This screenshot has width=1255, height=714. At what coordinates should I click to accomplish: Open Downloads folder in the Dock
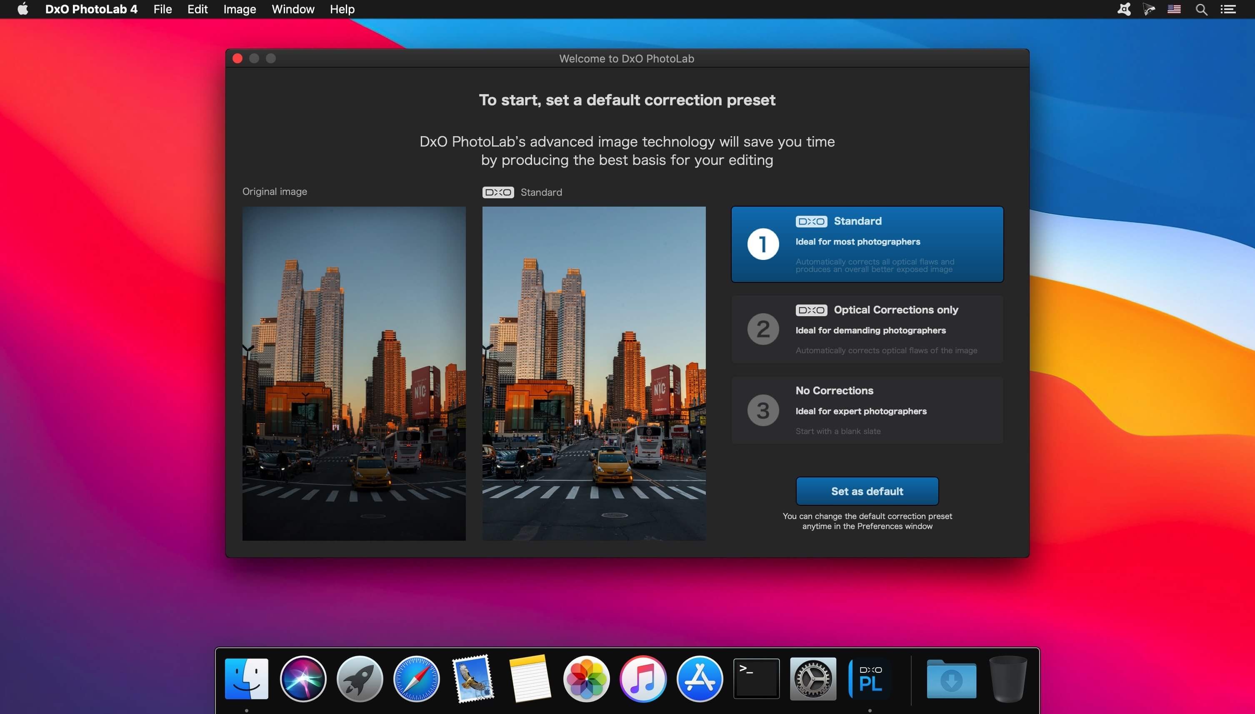coord(951,679)
